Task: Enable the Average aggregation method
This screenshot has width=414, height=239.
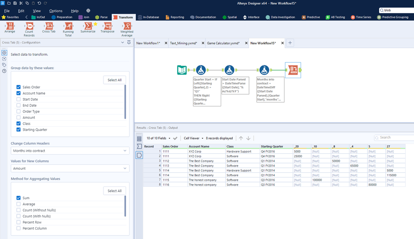Action: pyautogui.click(x=19, y=204)
